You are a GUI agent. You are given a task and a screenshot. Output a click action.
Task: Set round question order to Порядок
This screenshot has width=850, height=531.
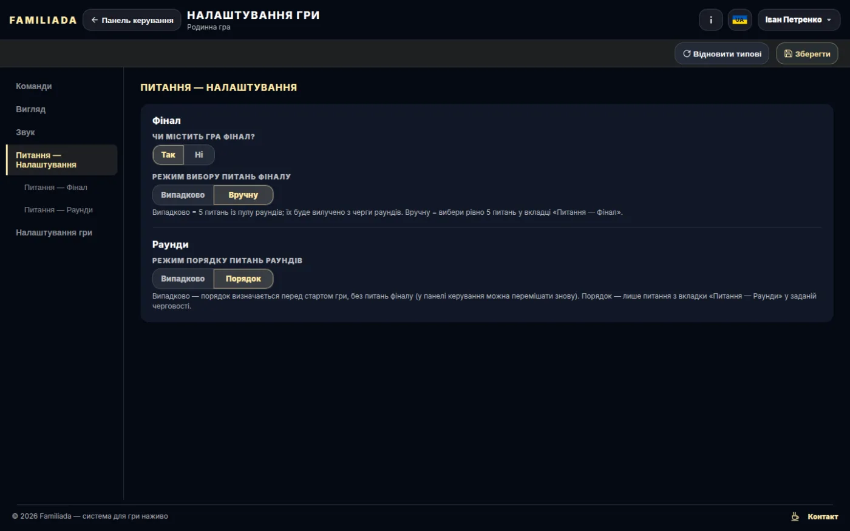click(243, 279)
